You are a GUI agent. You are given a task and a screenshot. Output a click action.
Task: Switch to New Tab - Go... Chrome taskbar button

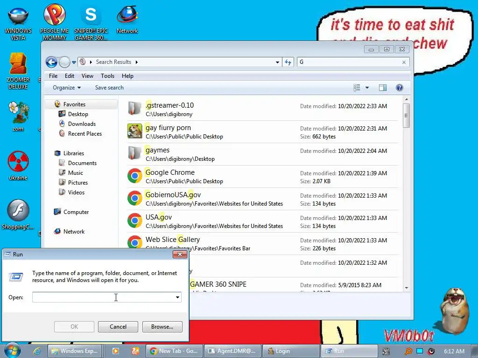174,351
